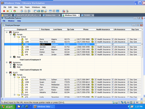Click the revert to snapshot icon

click(x=25, y=11)
